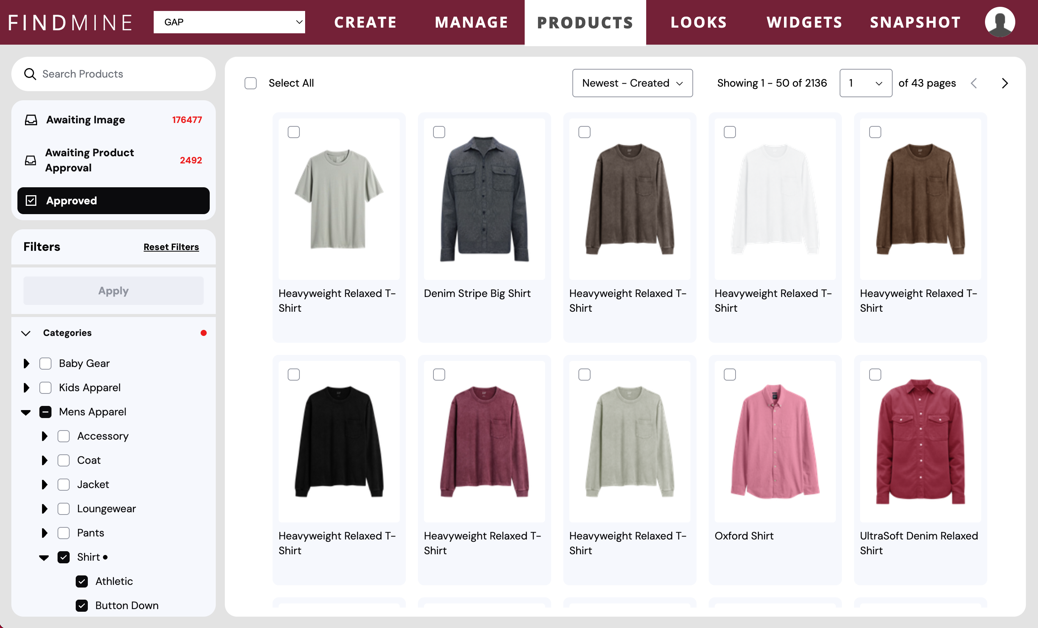Expand the Jacket tree node
Image resolution: width=1038 pixels, height=628 pixels.
45,485
